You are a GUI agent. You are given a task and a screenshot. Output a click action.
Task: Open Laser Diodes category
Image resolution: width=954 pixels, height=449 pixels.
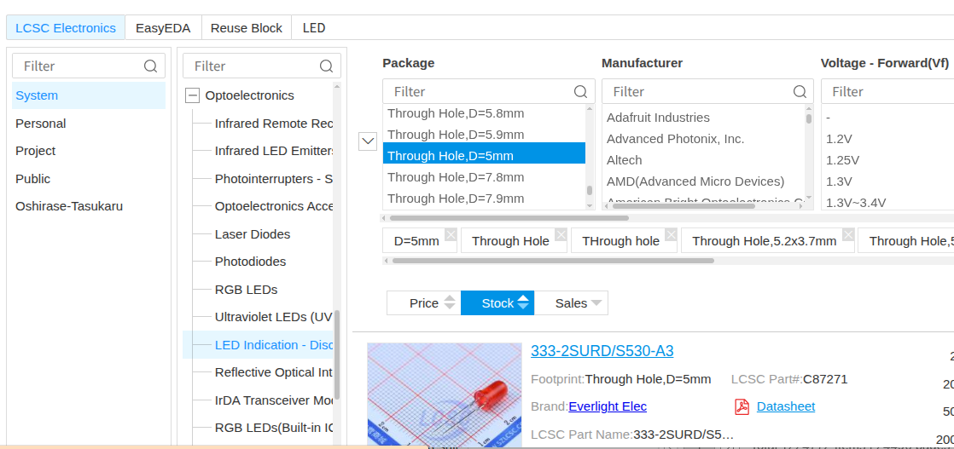click(253, 234)
